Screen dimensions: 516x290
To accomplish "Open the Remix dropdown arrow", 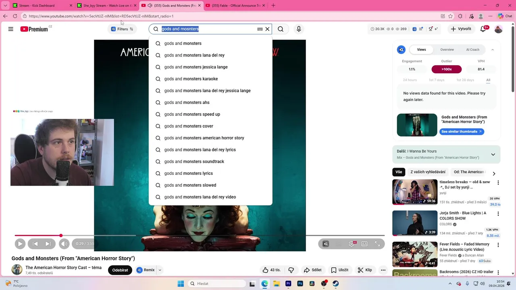I will coord(160,270).
